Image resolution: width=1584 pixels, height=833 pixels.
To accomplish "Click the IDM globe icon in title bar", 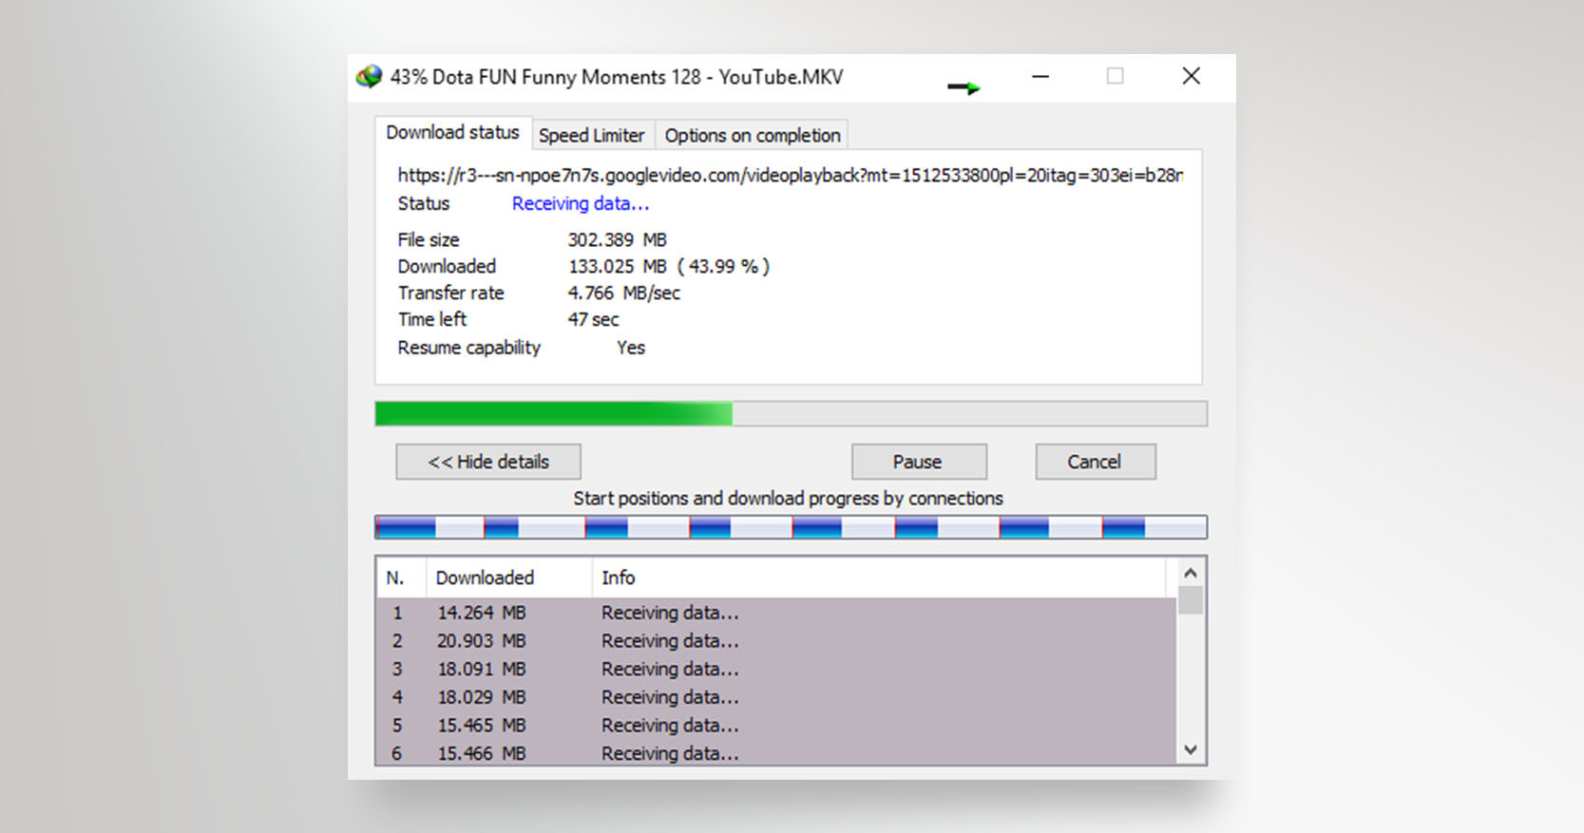I will pyautogui.click(x=369, y=77).
